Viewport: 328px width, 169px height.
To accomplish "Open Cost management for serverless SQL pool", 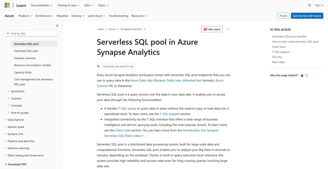I will click(x=33, y=82).
